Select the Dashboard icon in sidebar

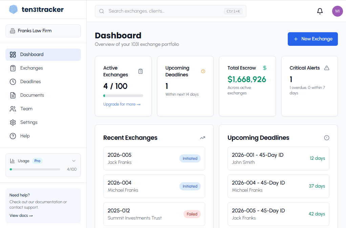point(13,54)
